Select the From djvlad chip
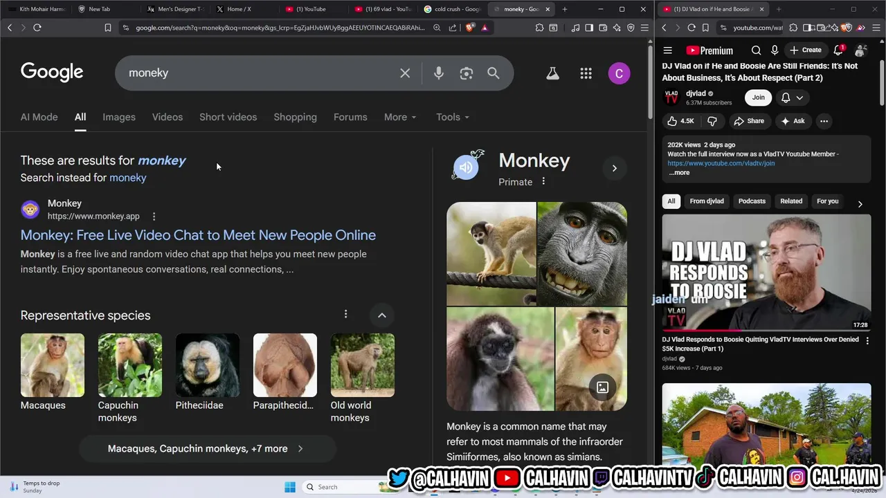Viewport: 886px width, 498px height. click(x=707, y=201)
